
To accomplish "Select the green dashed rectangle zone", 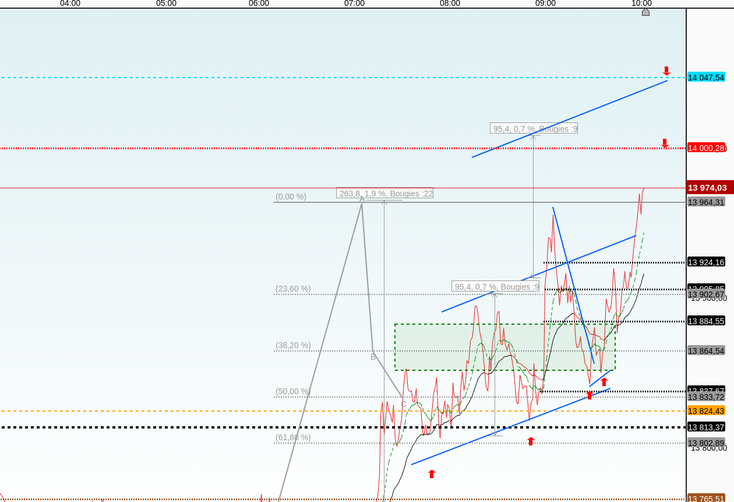I will [504, 347].
